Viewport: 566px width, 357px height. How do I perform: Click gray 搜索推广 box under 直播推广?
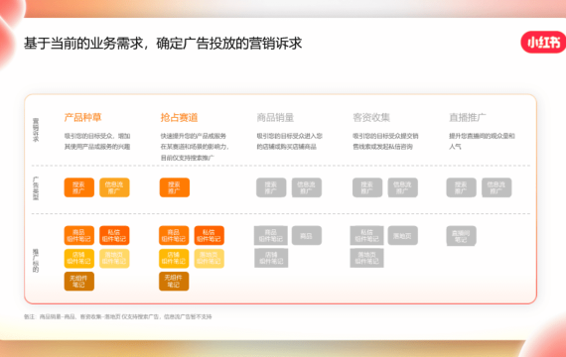click(x=461, y=187)
